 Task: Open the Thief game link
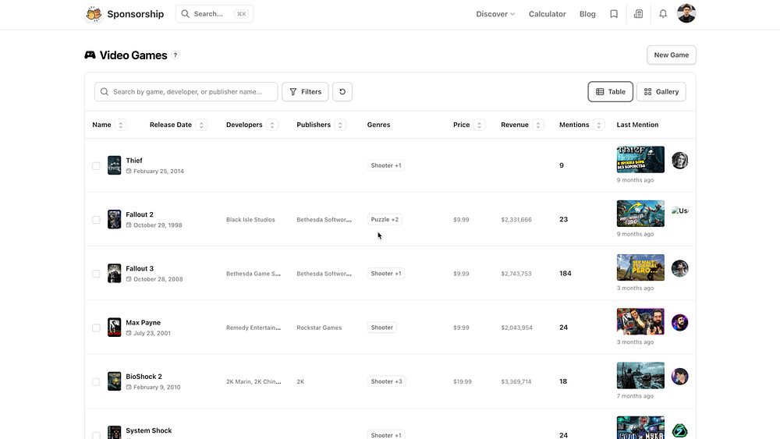(134, 161)
